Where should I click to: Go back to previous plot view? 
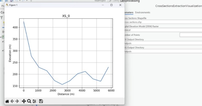tap(12, 101)
